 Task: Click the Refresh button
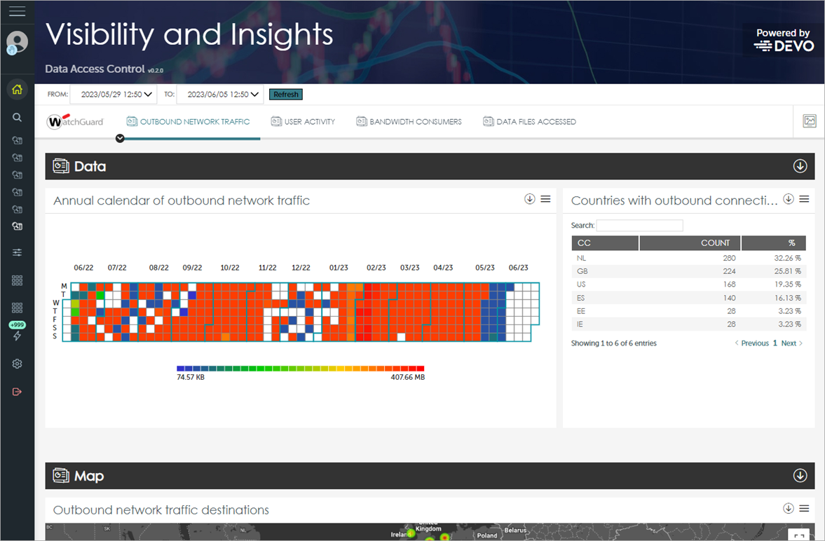click(285, 94)
